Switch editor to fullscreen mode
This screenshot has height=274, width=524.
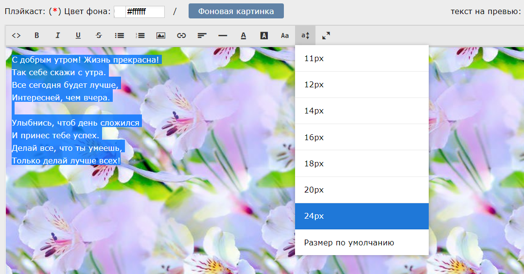326,35
